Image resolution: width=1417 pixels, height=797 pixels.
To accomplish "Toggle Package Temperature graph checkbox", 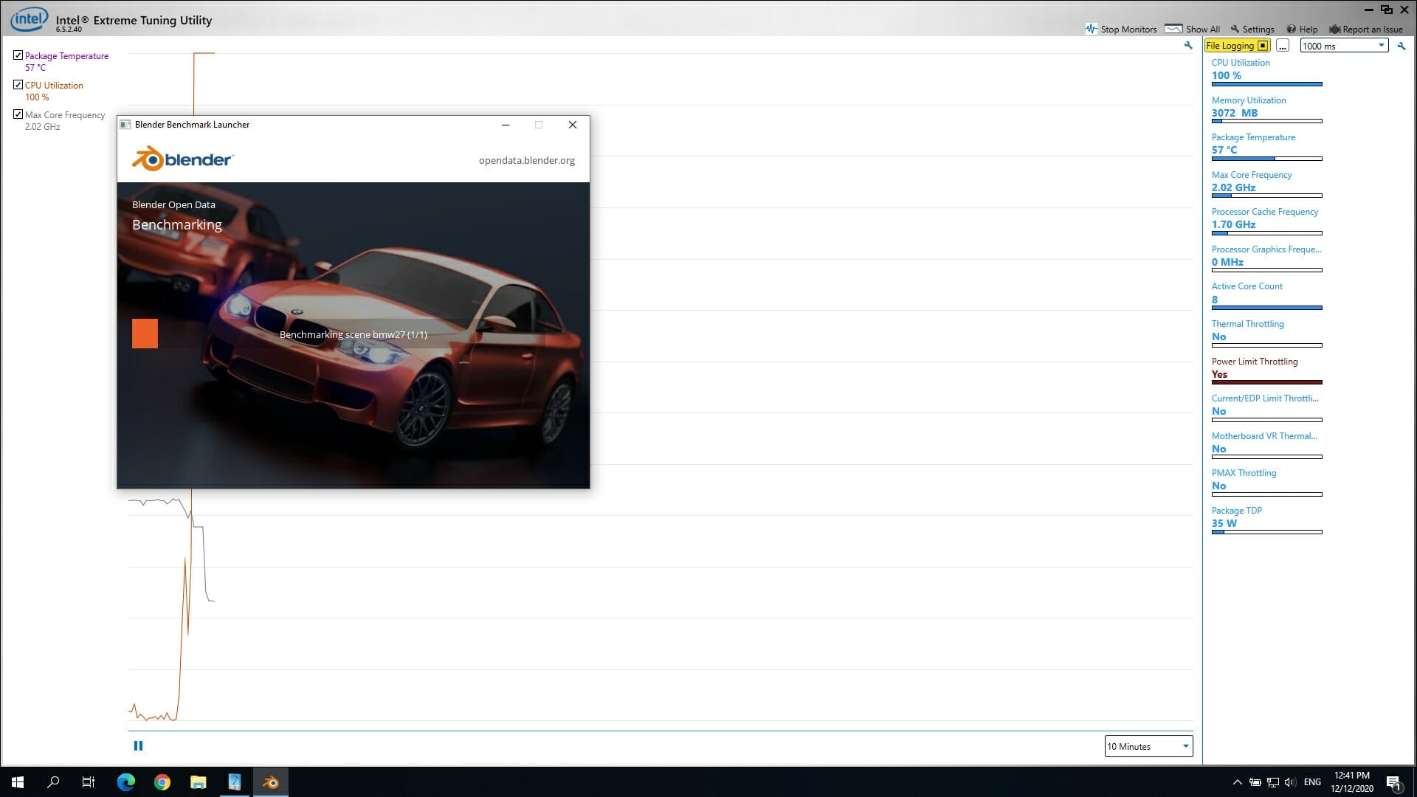I will 18,55.
